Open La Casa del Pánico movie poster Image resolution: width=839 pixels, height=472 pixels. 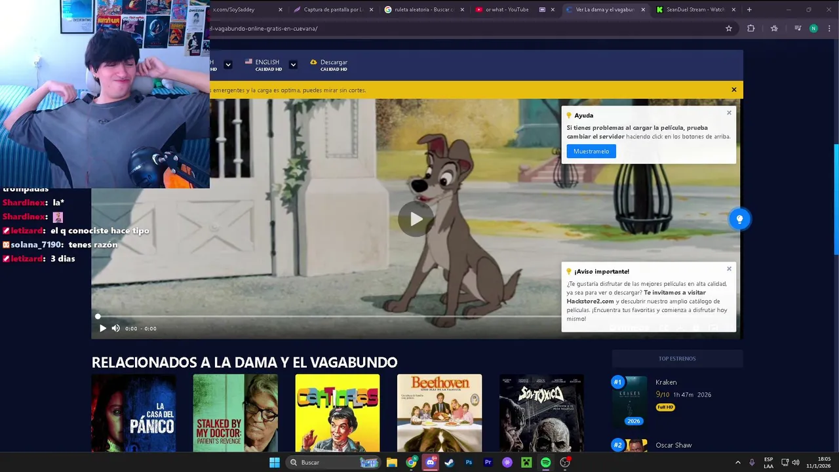point(134,413)
